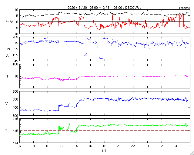Viewport: 194px width, 155px height.
Task: Click the "10" hour on the UT axis
Action: point(48,146)
